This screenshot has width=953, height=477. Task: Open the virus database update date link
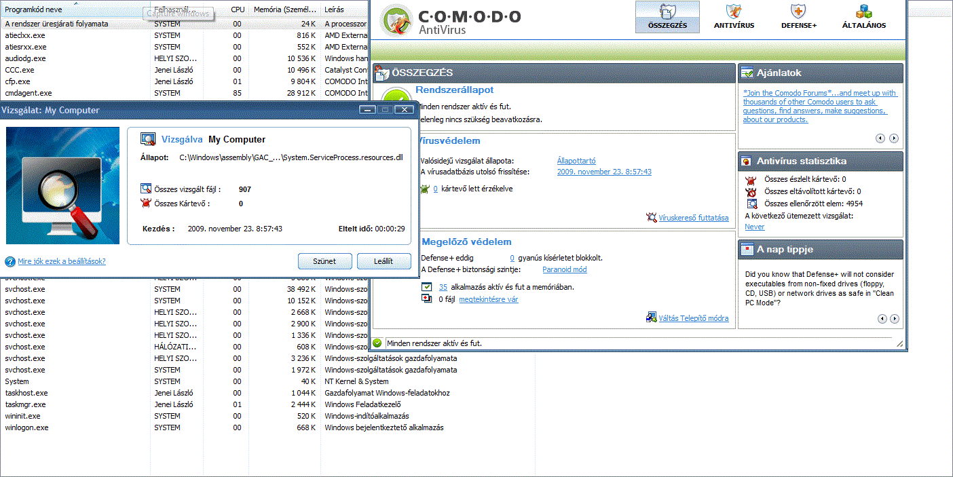click(604, 172)
